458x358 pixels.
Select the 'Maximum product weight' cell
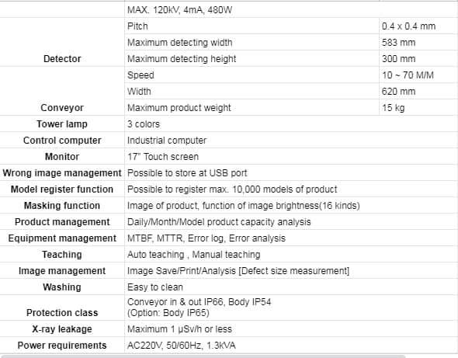[x=252, y=107]
